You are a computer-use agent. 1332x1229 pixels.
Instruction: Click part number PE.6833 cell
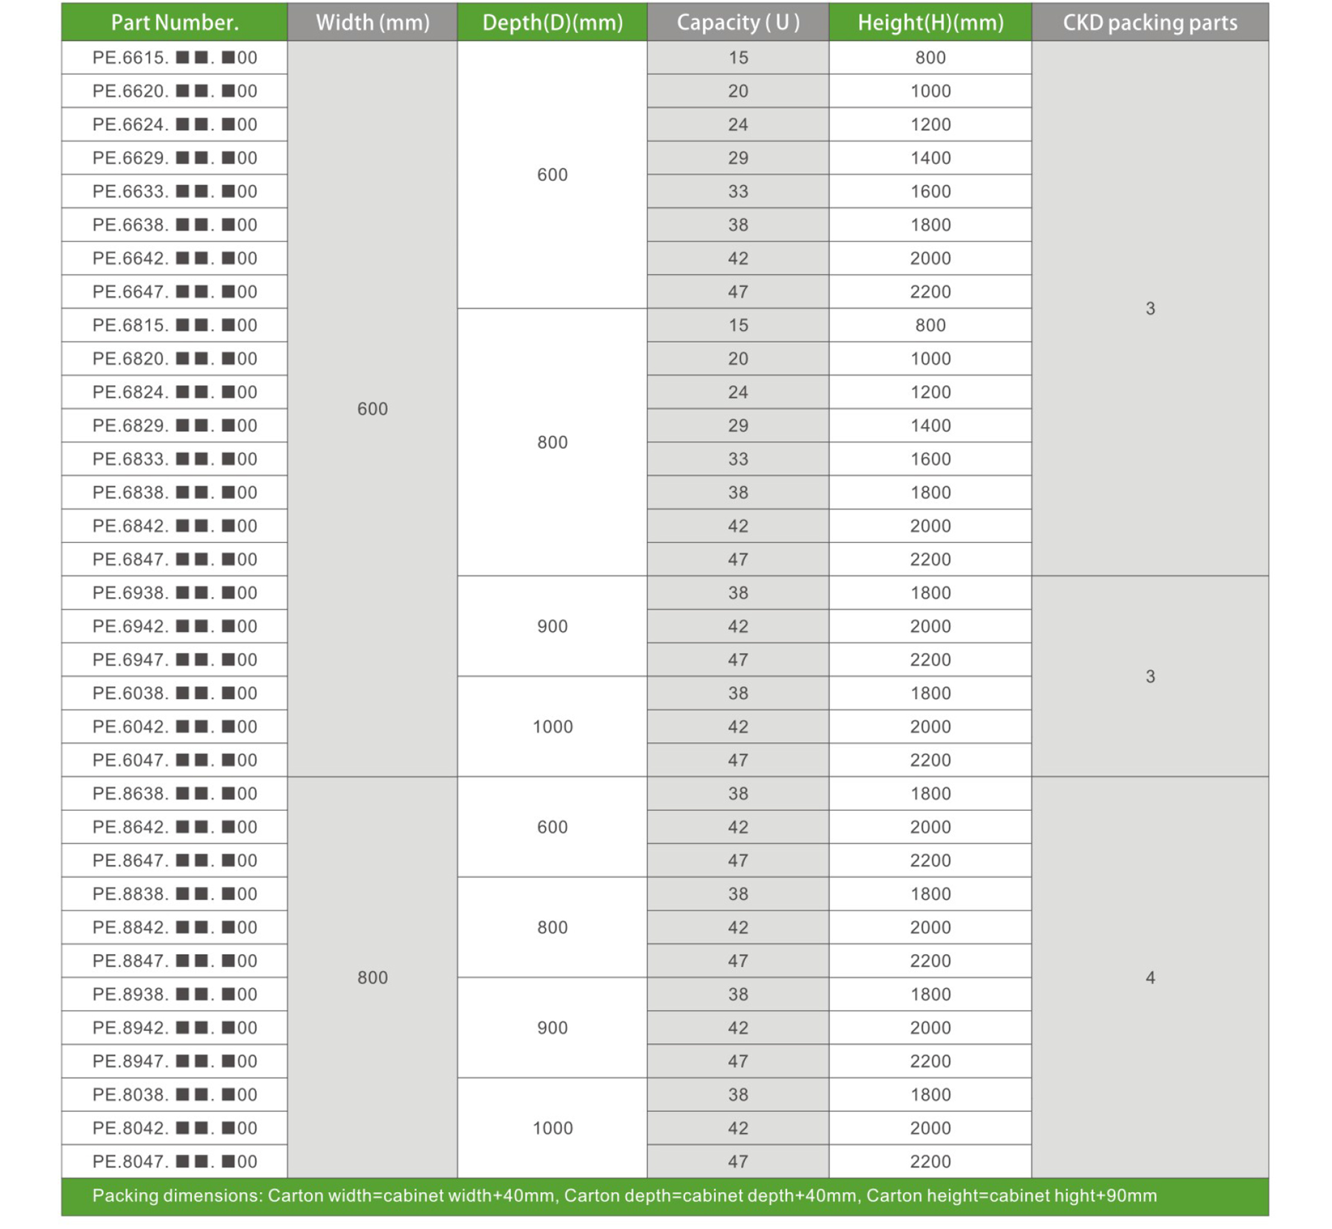click(x=174, y=460)
